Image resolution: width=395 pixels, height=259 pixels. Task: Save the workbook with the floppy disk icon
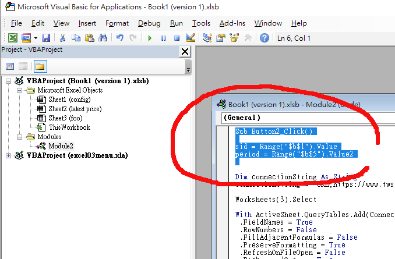tap(46, 38)
